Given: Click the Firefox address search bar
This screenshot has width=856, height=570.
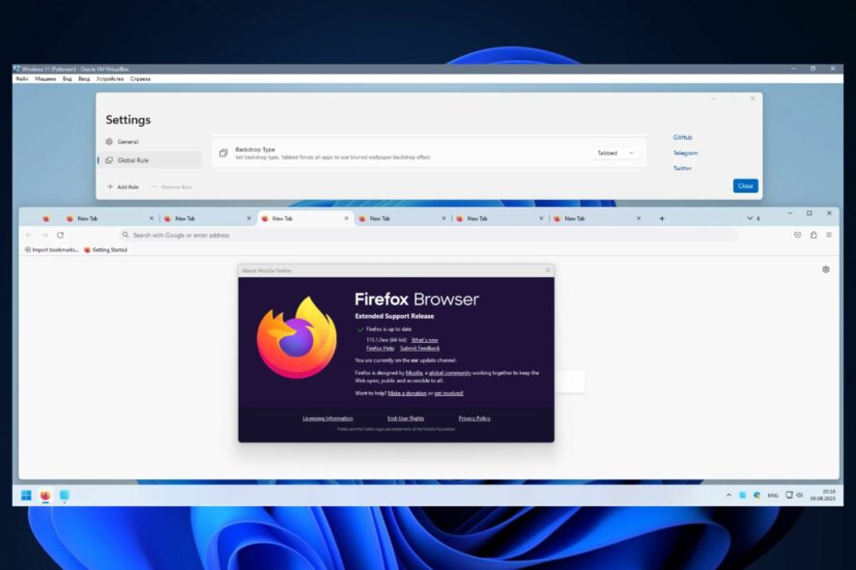Looking at the screenshot, I should click(x=429, y=235).
